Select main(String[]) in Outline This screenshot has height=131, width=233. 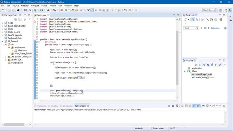click(205, 78)
